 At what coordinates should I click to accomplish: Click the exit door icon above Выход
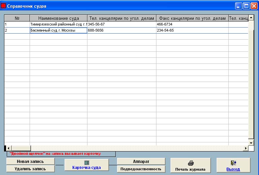[x=233, y=163]
